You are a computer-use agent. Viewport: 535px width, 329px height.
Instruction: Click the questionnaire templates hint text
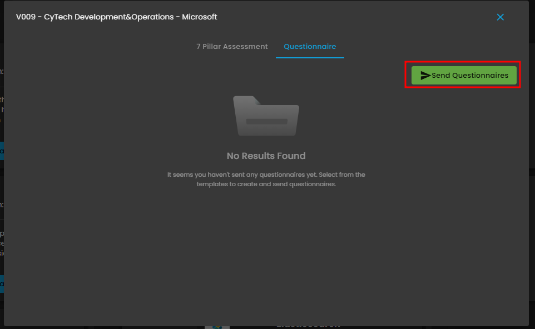pos(266,180)
